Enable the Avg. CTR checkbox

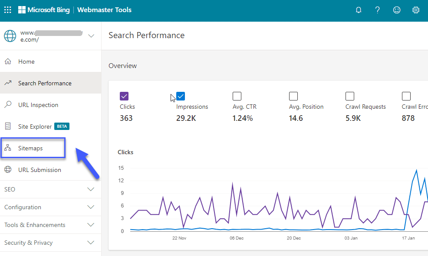click(237, 96)
